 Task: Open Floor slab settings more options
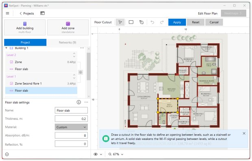click(86, 102)
